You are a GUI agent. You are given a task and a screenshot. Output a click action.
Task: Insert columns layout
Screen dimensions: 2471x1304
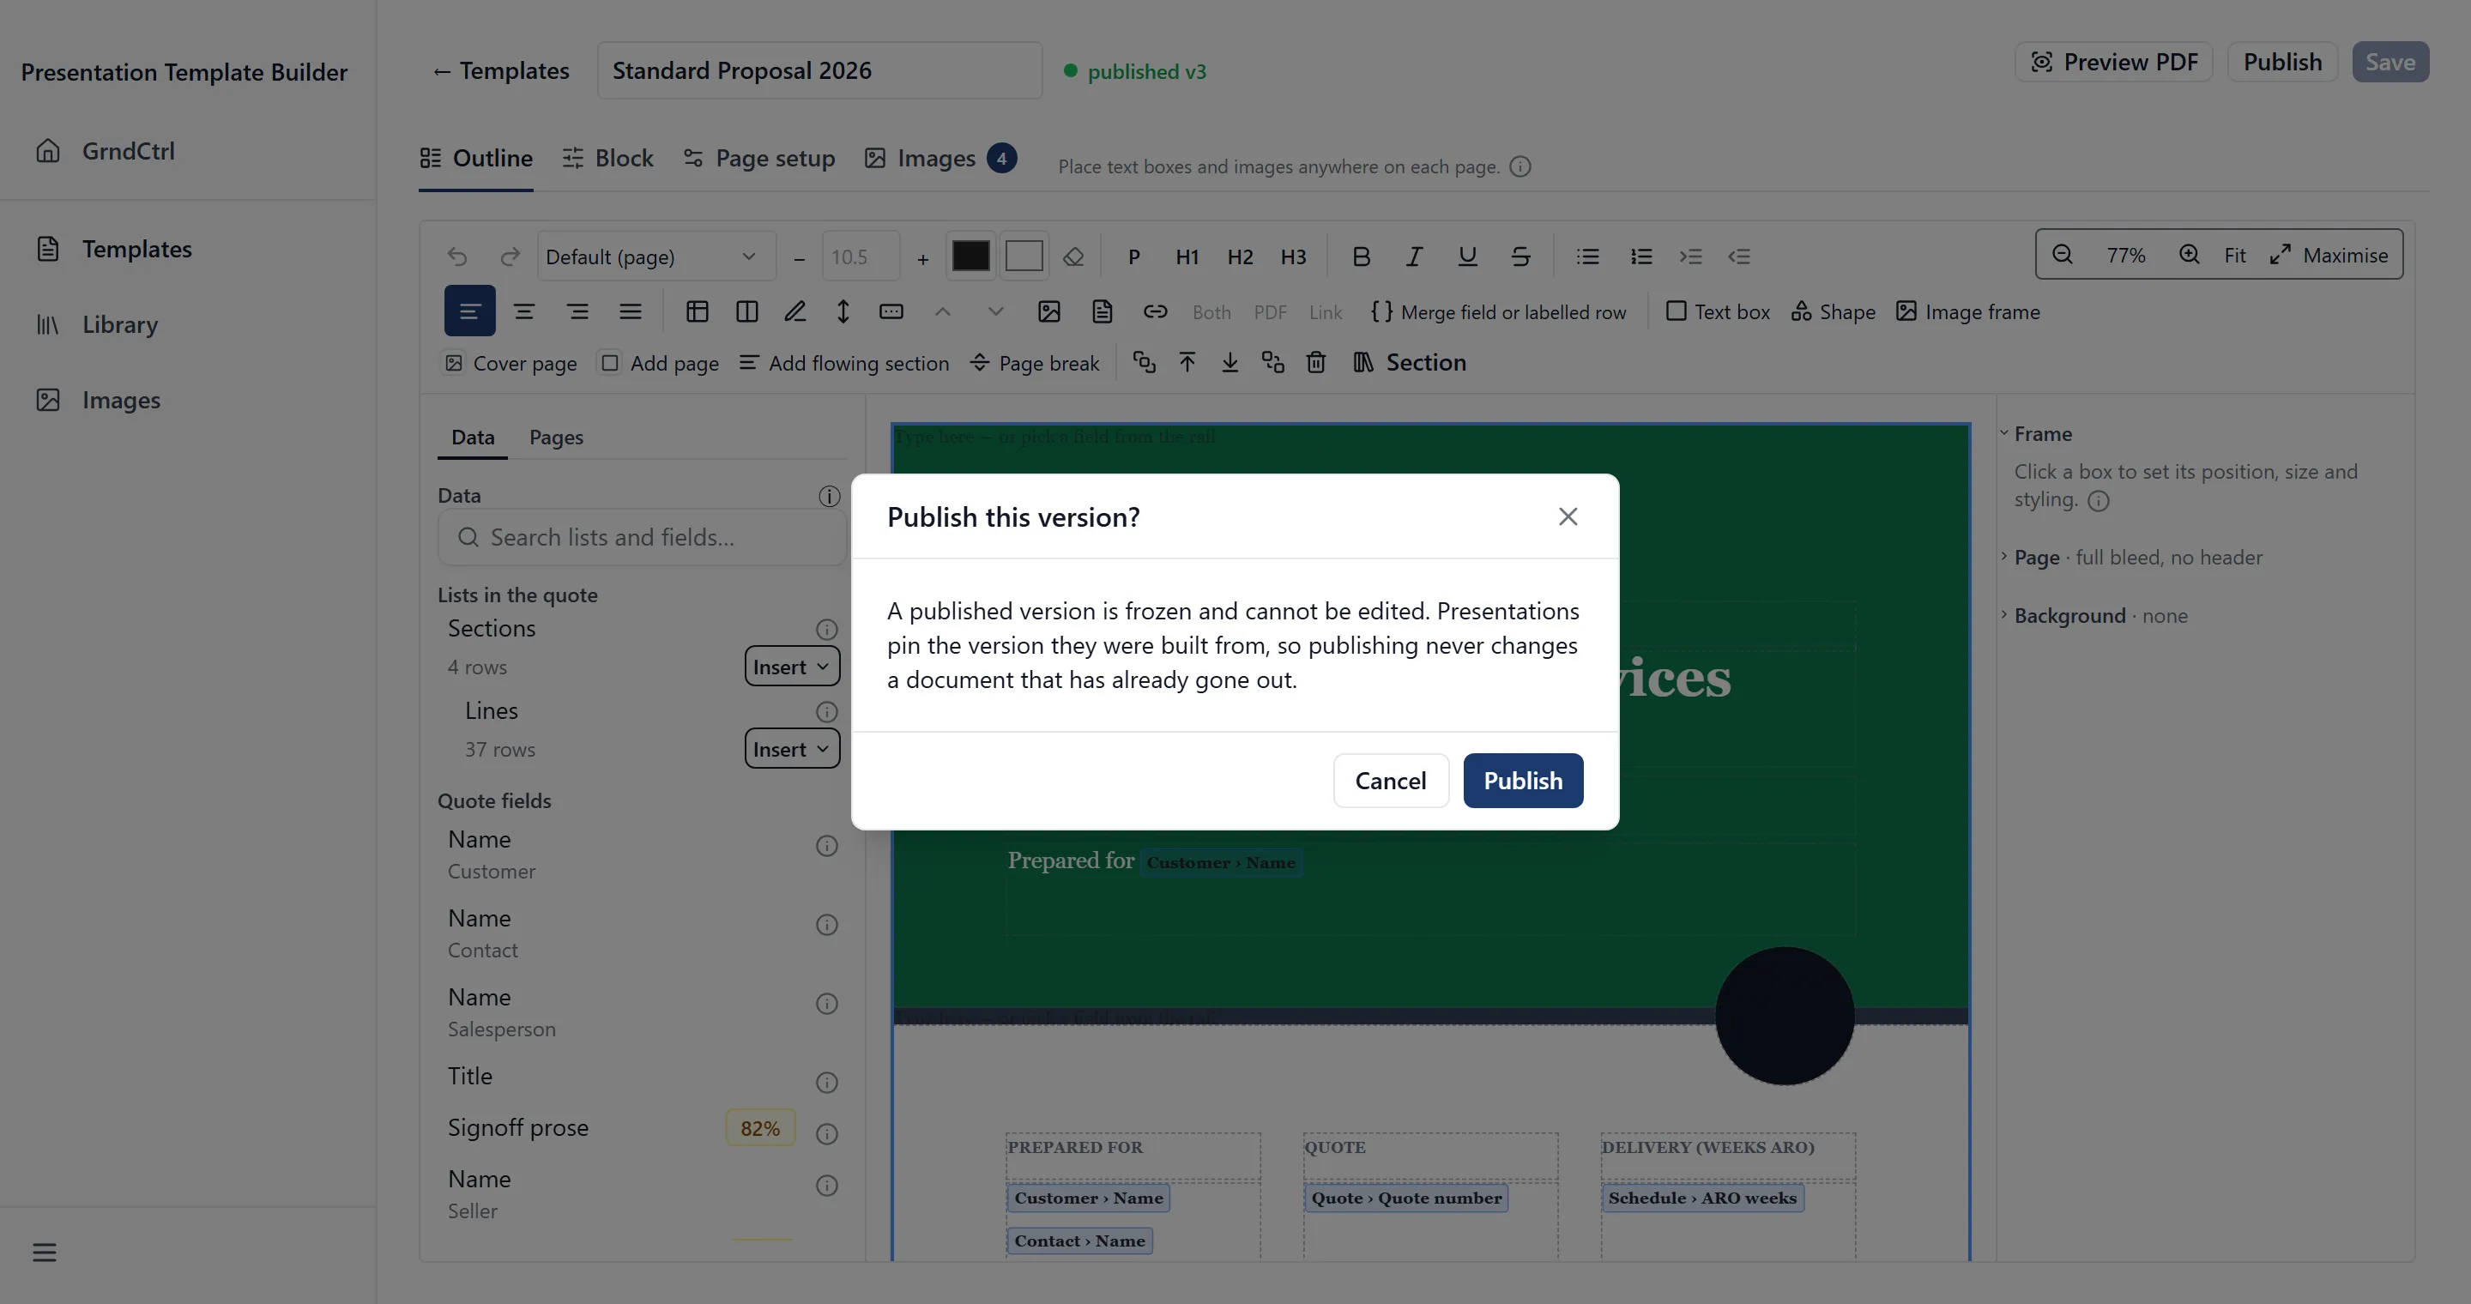pos(747,311)
